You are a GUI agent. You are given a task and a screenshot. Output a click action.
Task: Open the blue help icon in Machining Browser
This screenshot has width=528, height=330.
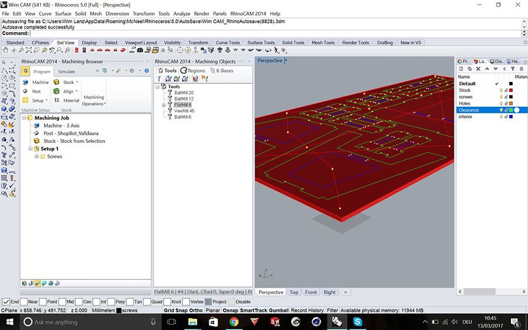pos(147,71)
